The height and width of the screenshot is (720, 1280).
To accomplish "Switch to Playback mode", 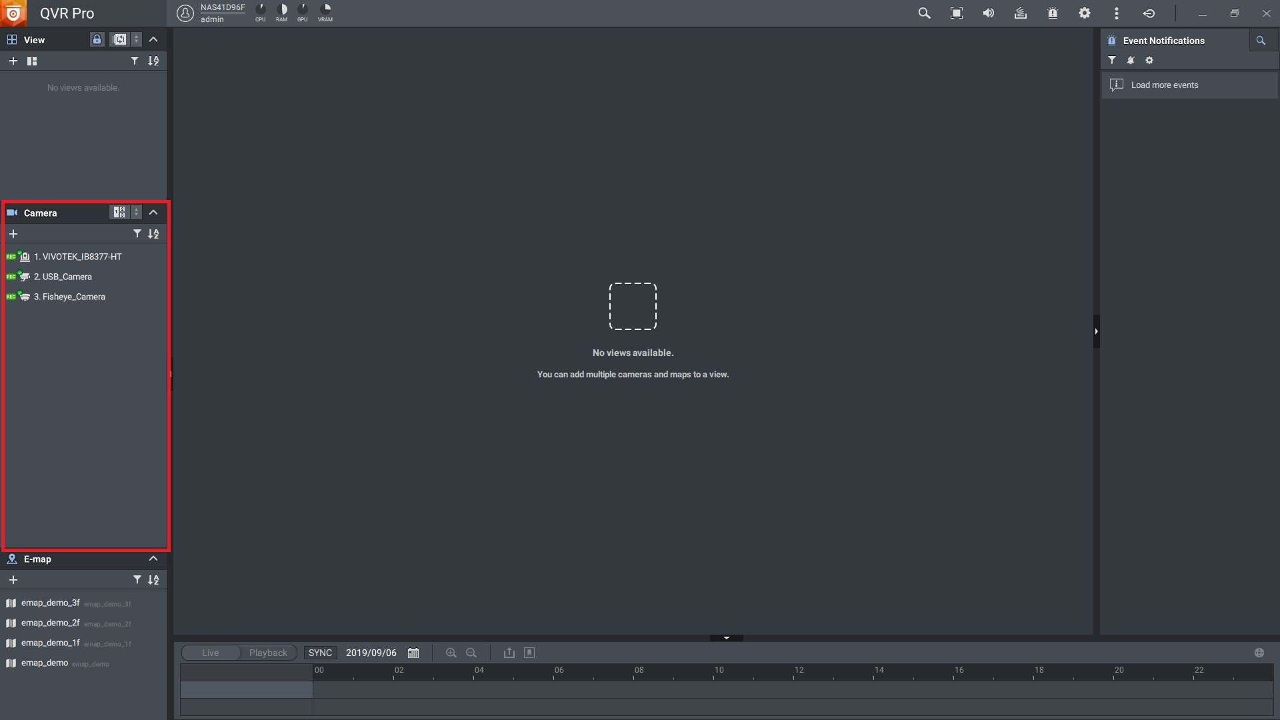I will (268, 653).
